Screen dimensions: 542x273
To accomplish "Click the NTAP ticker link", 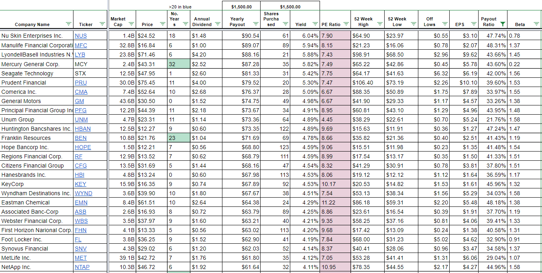I will [x=82, y=267].
